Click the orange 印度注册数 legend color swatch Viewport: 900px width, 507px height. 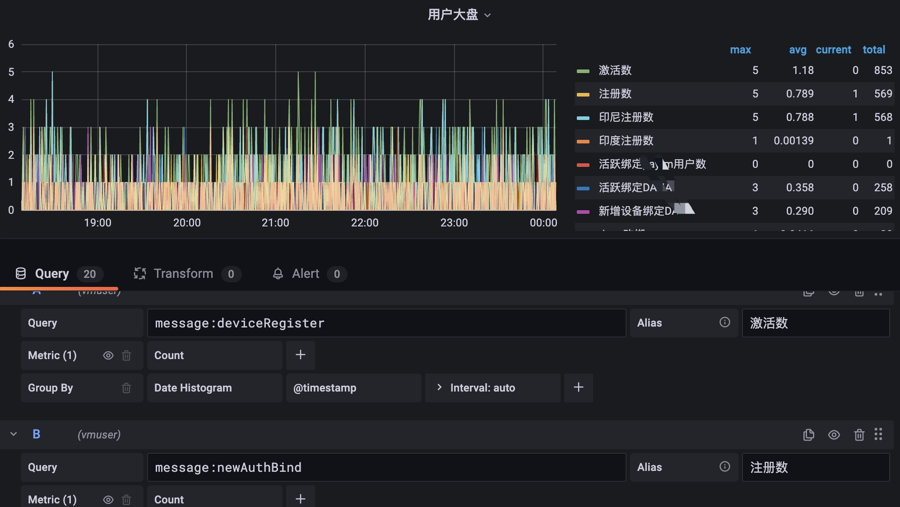(x=583, y=141)
